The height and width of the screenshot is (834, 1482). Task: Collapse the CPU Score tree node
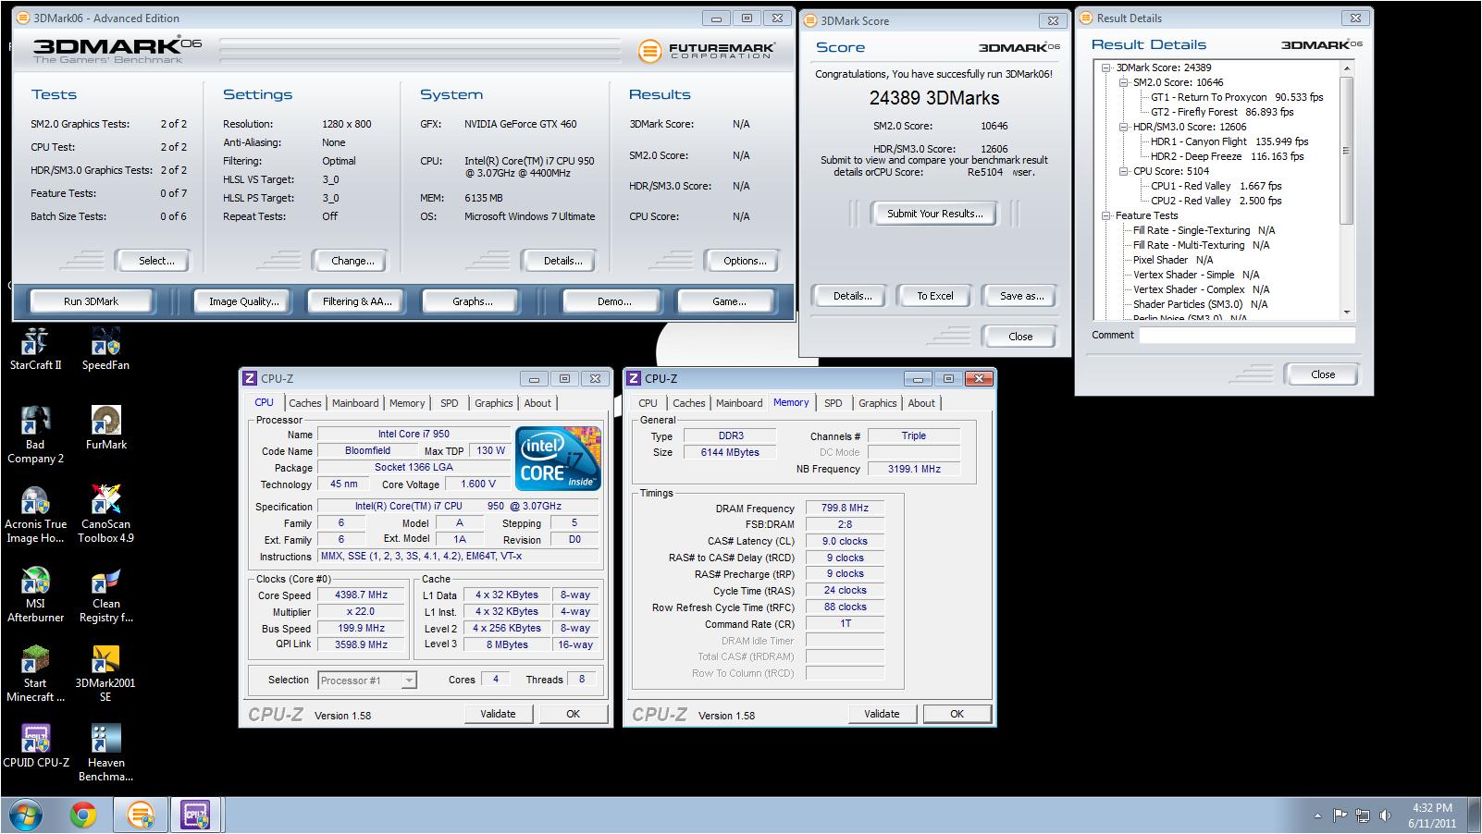click(x=1124, y=171)
